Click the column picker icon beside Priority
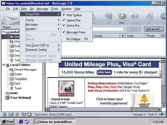 click(163, 36)
